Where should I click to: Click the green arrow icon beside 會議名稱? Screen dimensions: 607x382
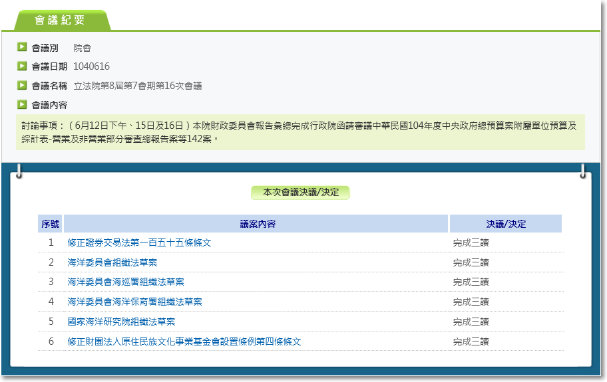pos(22,85)
